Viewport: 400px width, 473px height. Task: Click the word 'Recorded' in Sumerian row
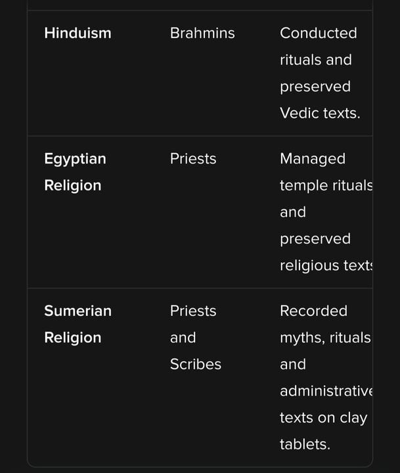pyautogui.click(x=313, y=311)
